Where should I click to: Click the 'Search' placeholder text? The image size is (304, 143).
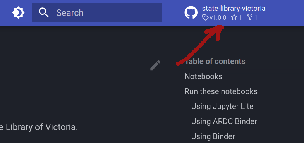(x=70, y=13)
